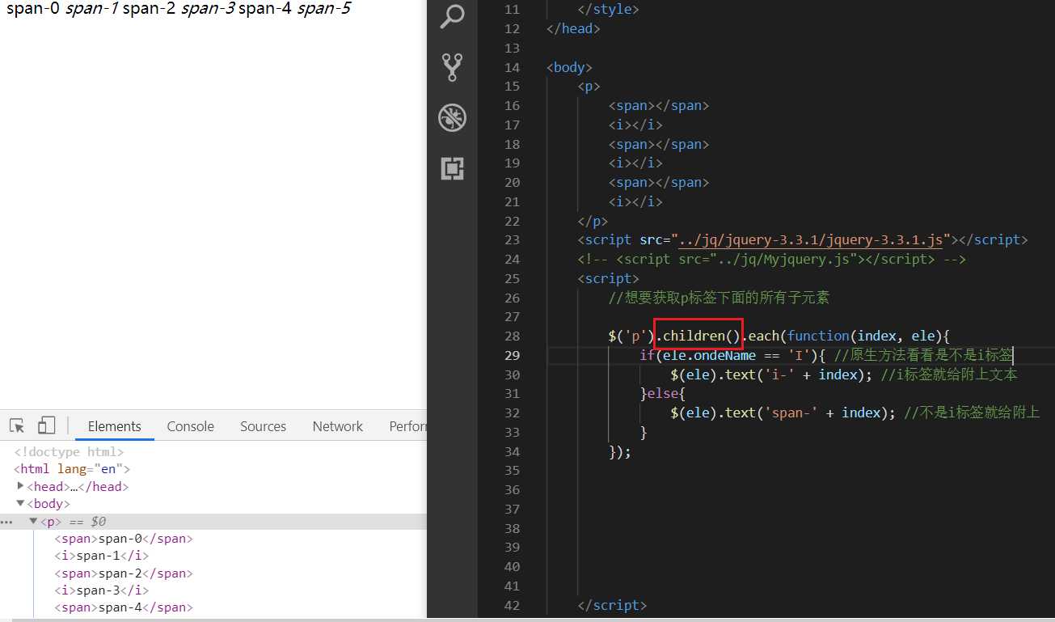Click the commented Myjquery.js script line
Viewport: 1055px width, 622px height.
772,259
